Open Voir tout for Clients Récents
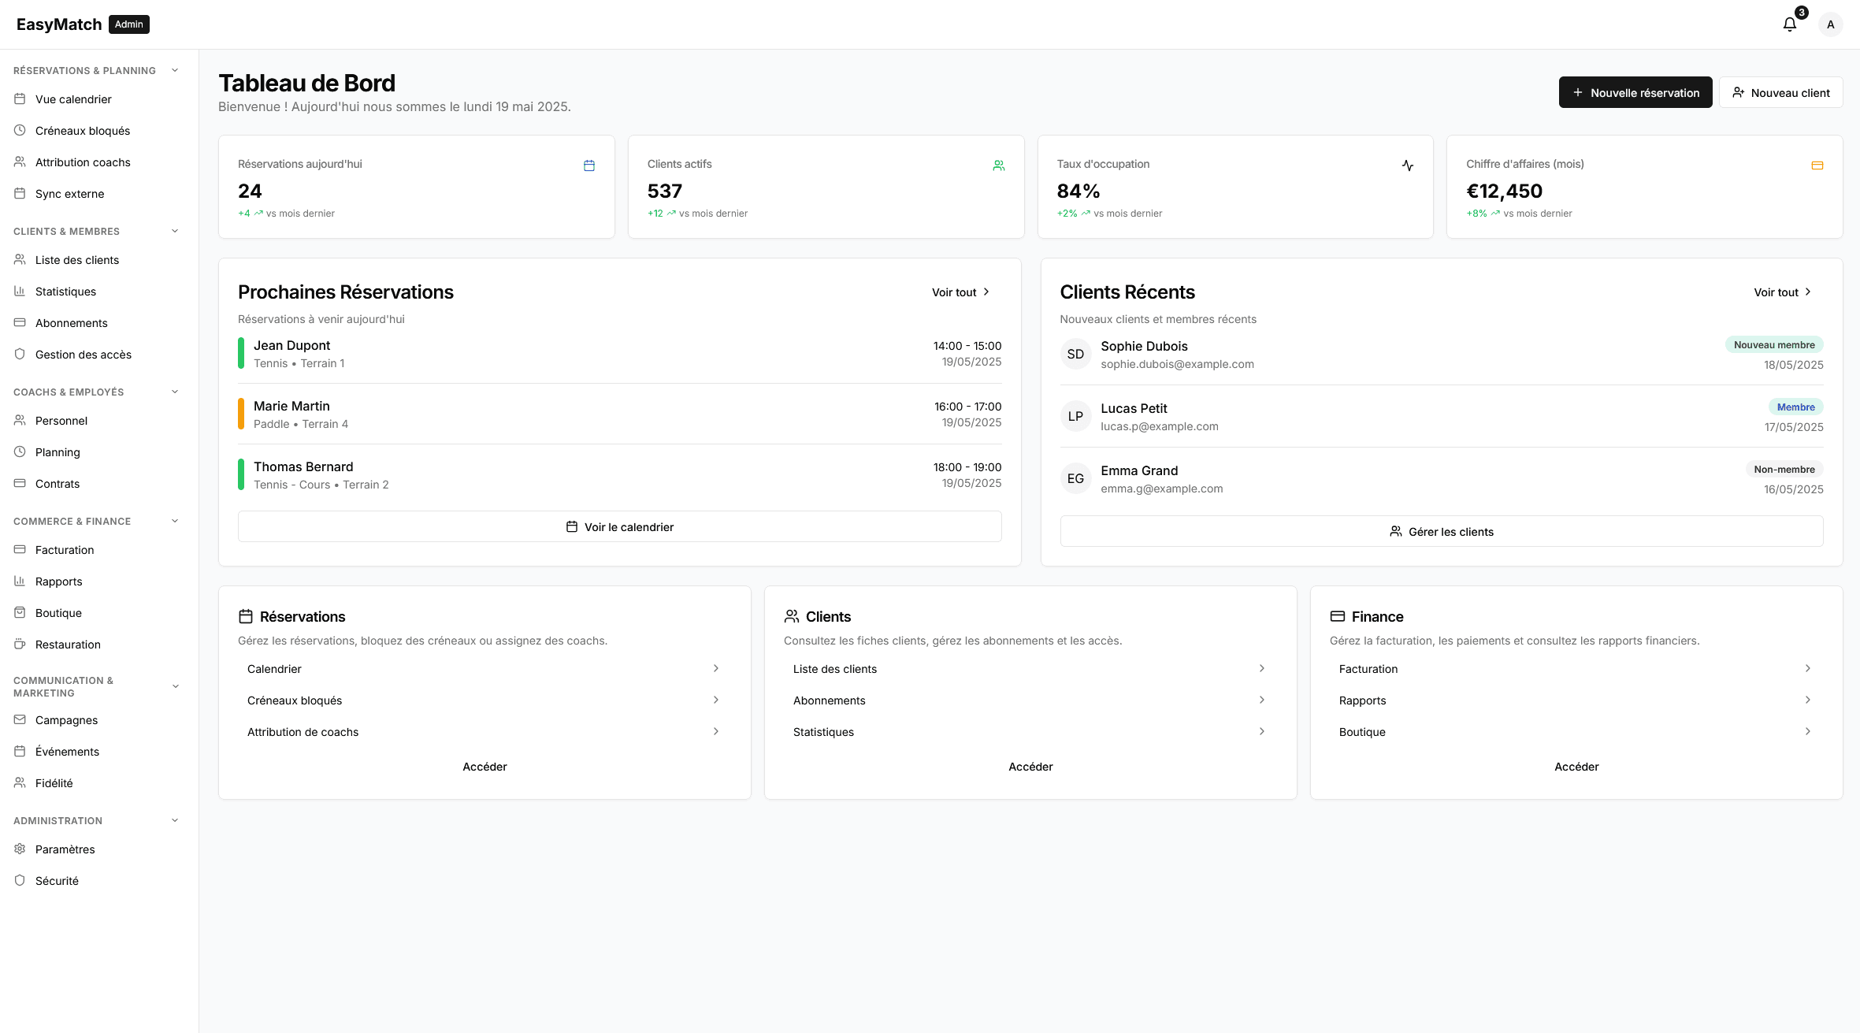The height and width of the screenshot is (1033, 1860). tap(1782, 292)
